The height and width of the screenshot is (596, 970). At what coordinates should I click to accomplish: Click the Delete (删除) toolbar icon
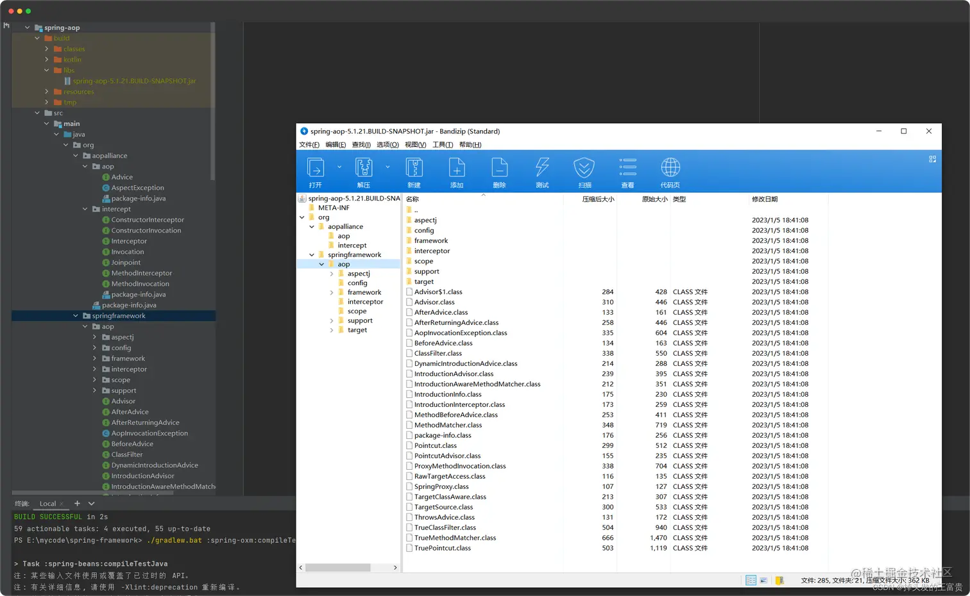499,167
